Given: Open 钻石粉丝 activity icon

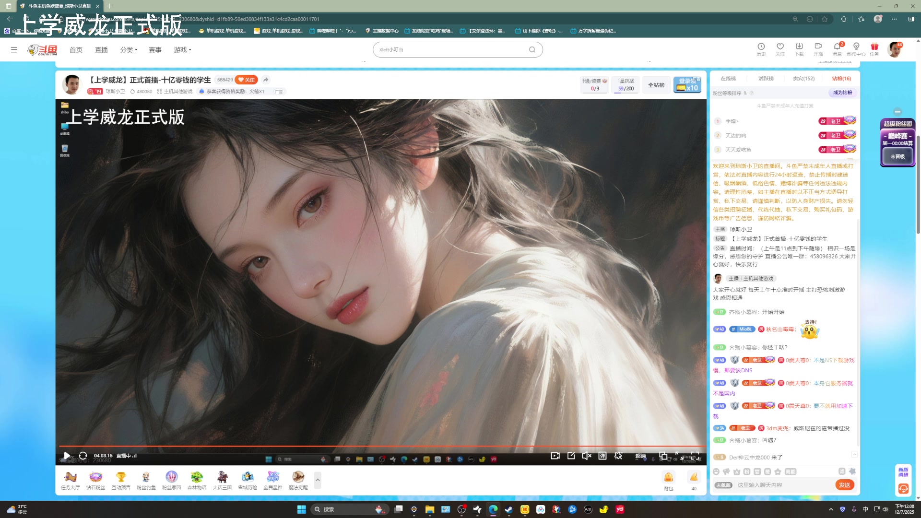Looking at the screenshot, I should (x=95, y=477).
